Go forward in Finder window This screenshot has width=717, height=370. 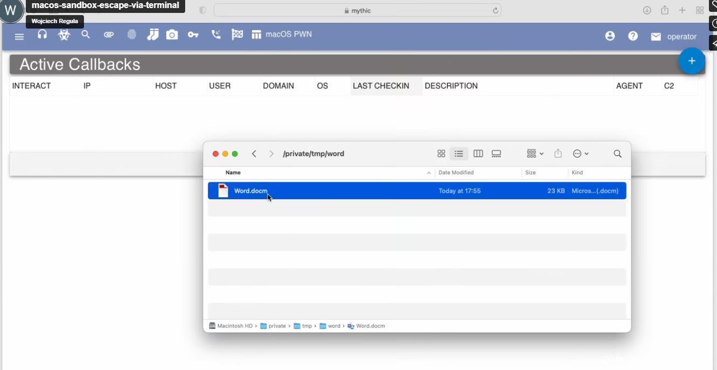271,153
